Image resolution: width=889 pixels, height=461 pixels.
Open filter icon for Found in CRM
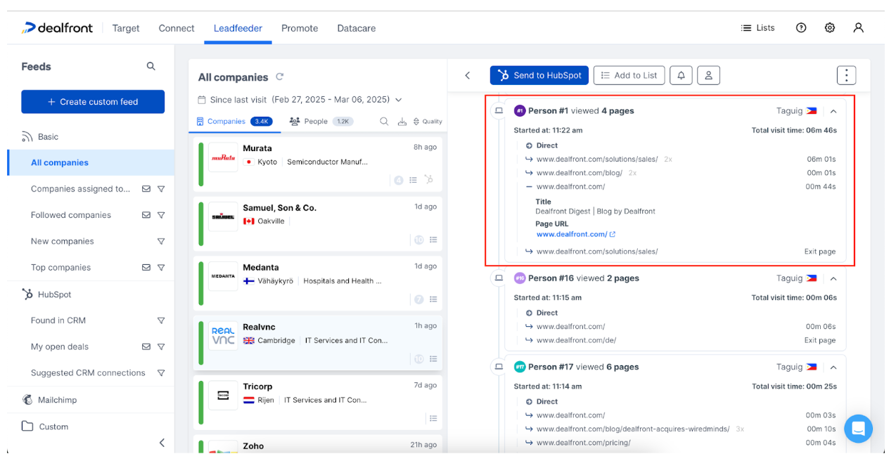[161, 320]
